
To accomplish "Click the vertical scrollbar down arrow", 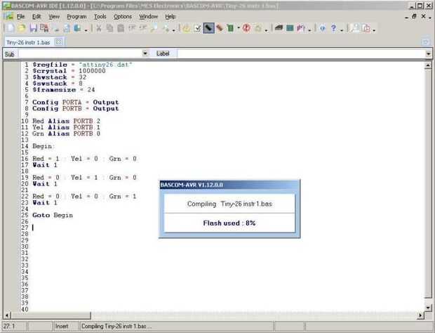I will pyautogui.click(x=428, y=308).
